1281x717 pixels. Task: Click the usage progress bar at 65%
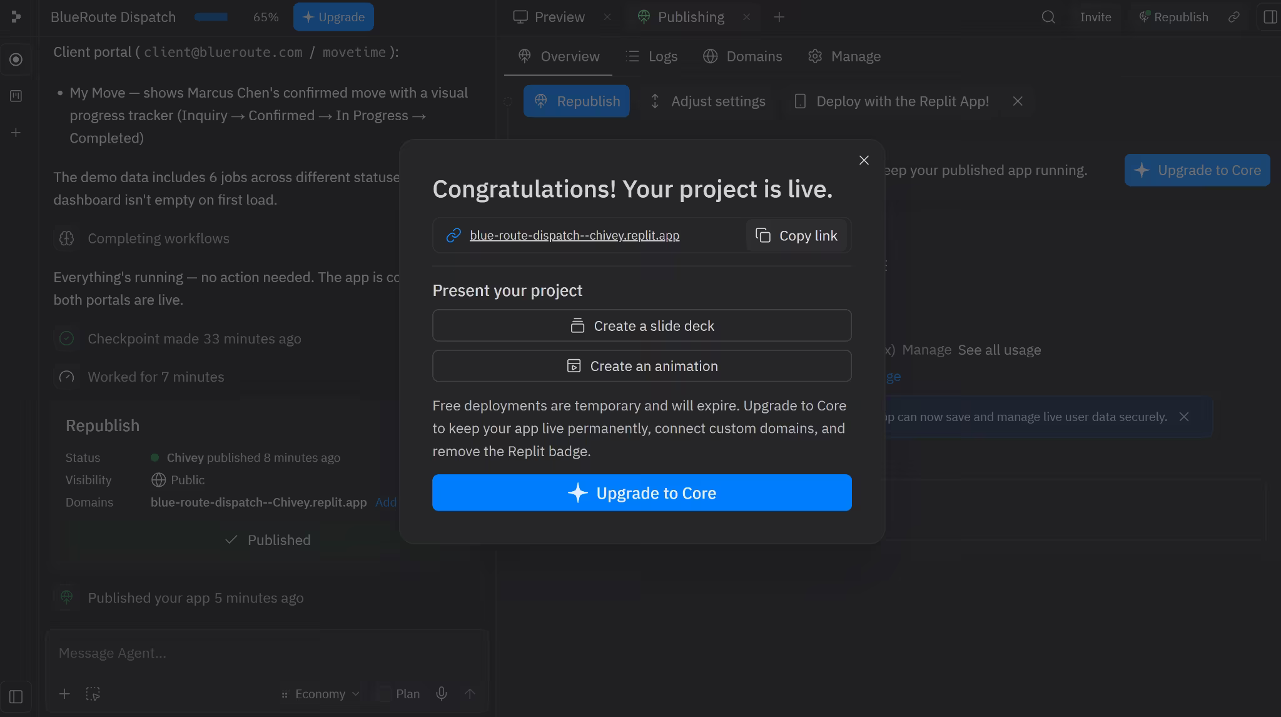(211, 17)
